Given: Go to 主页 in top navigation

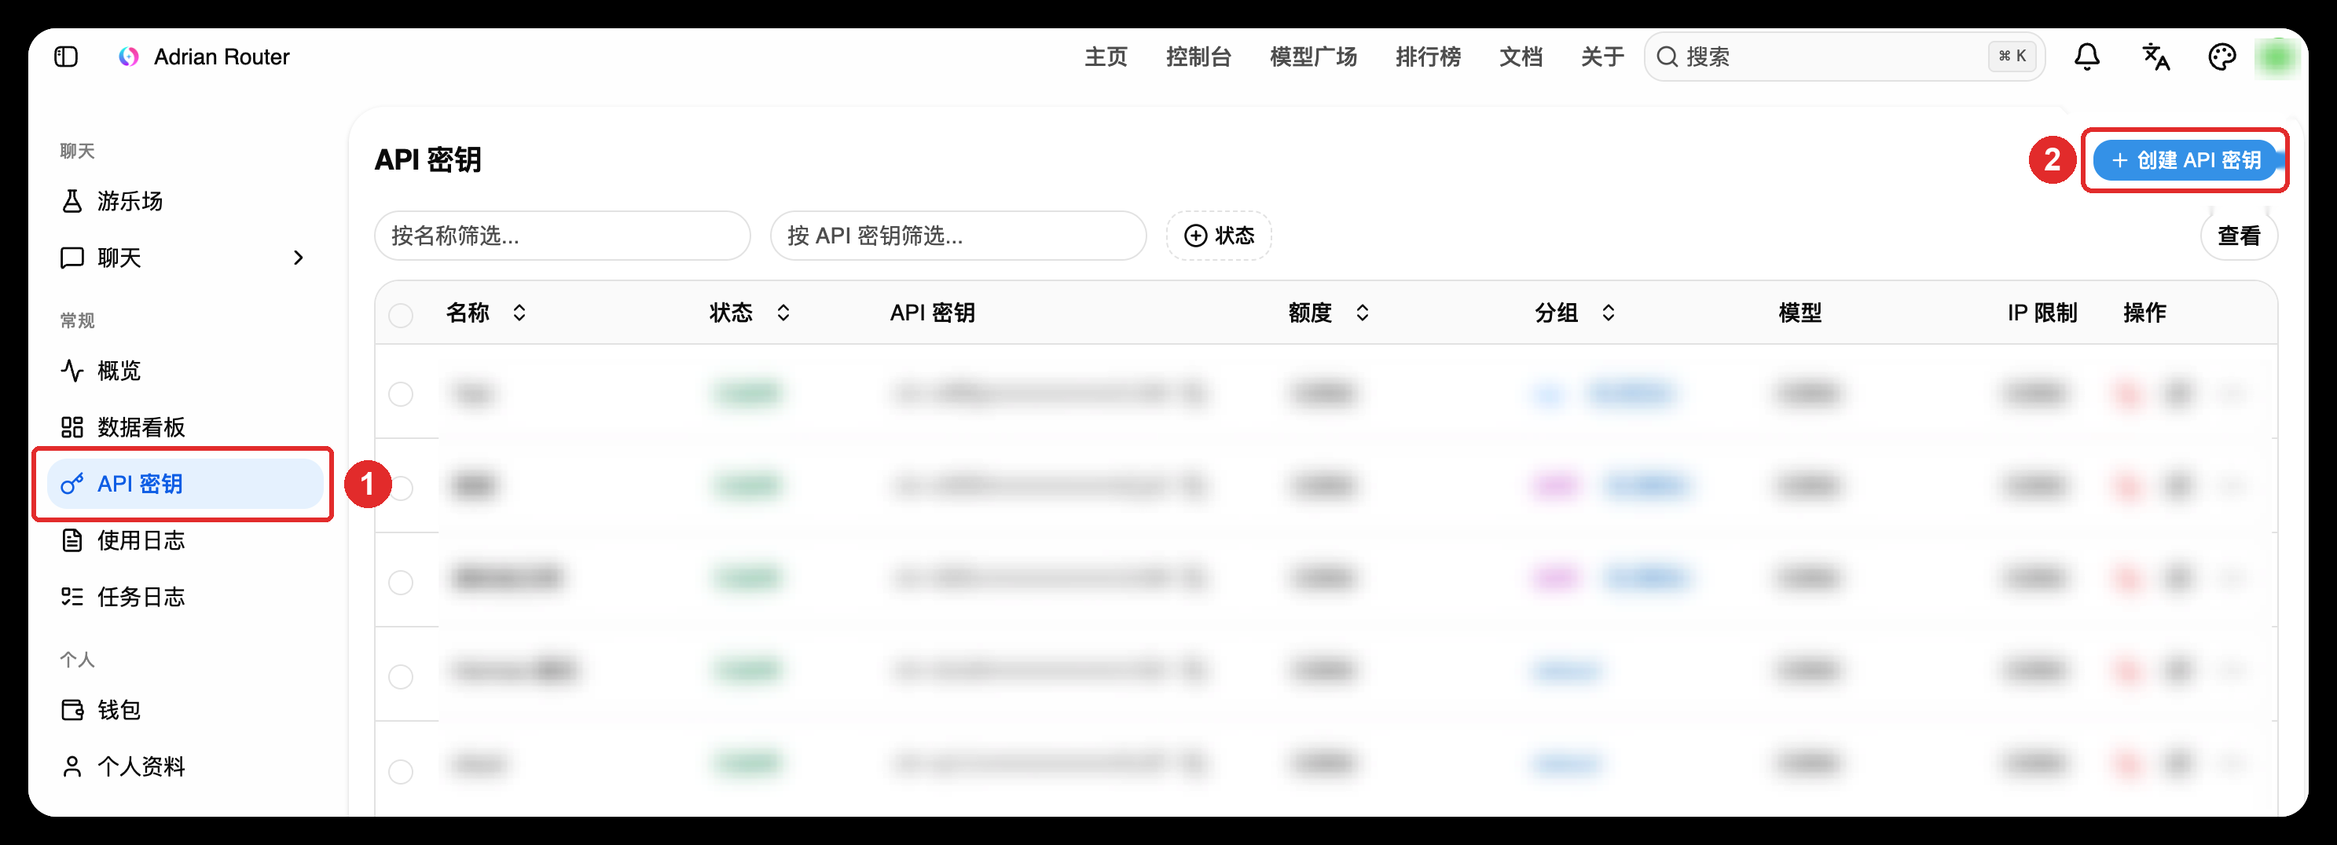Looking at the screenshot, I should [1105, 57].
